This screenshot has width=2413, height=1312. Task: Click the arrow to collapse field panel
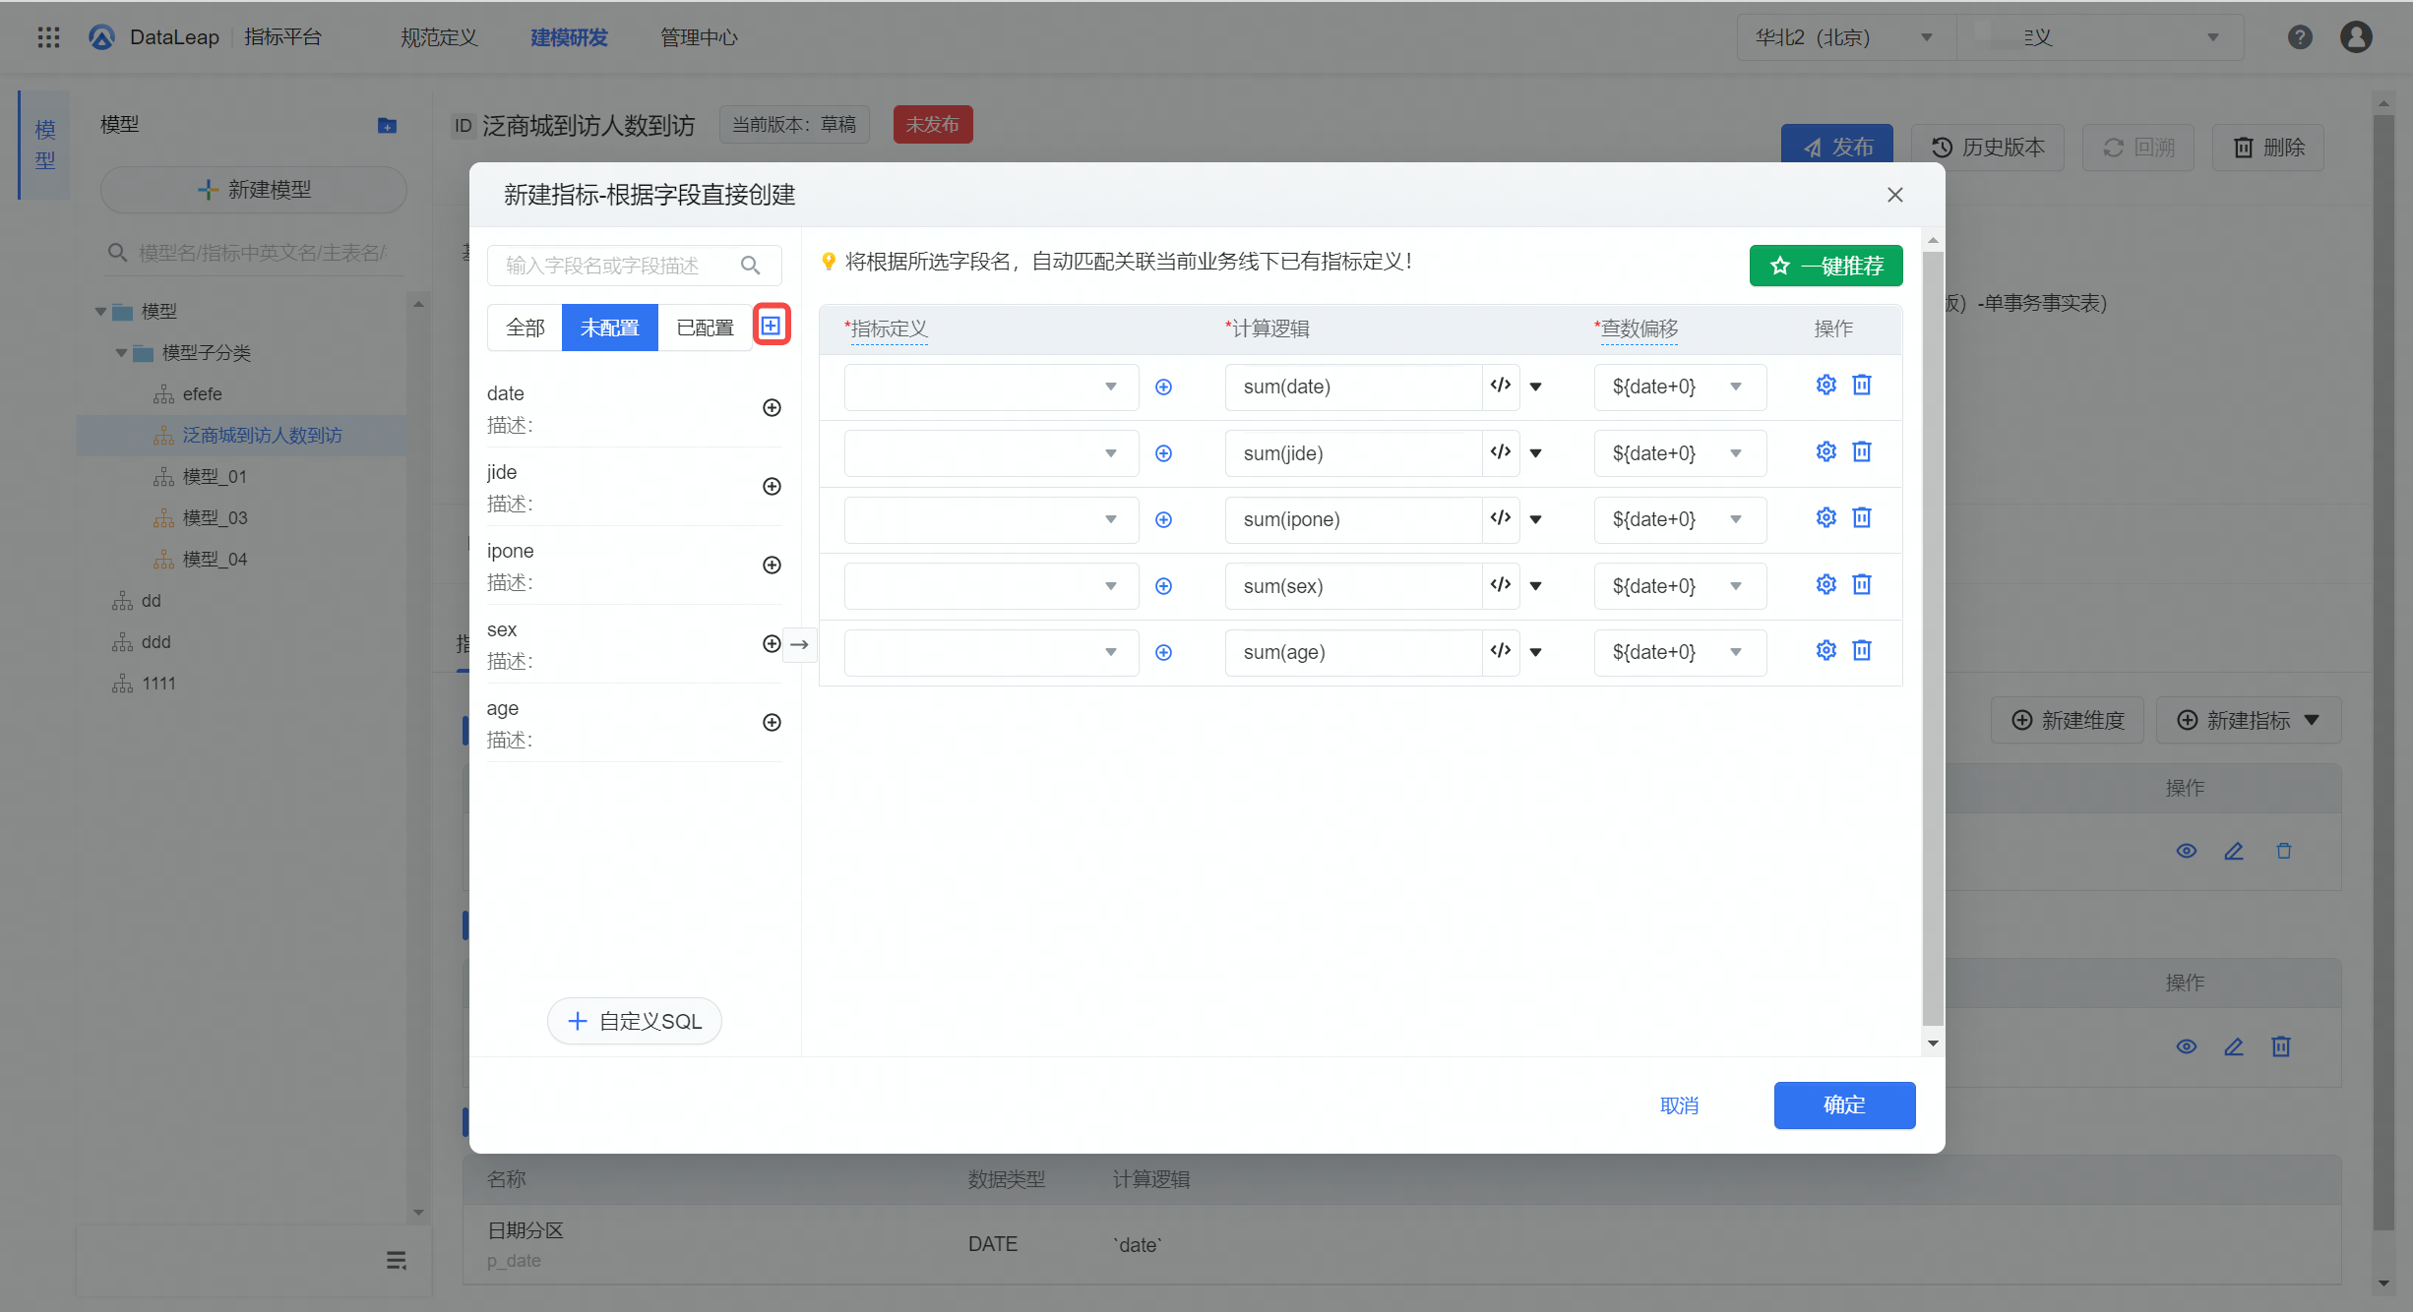pyautogui.click(x=799, y=644)
